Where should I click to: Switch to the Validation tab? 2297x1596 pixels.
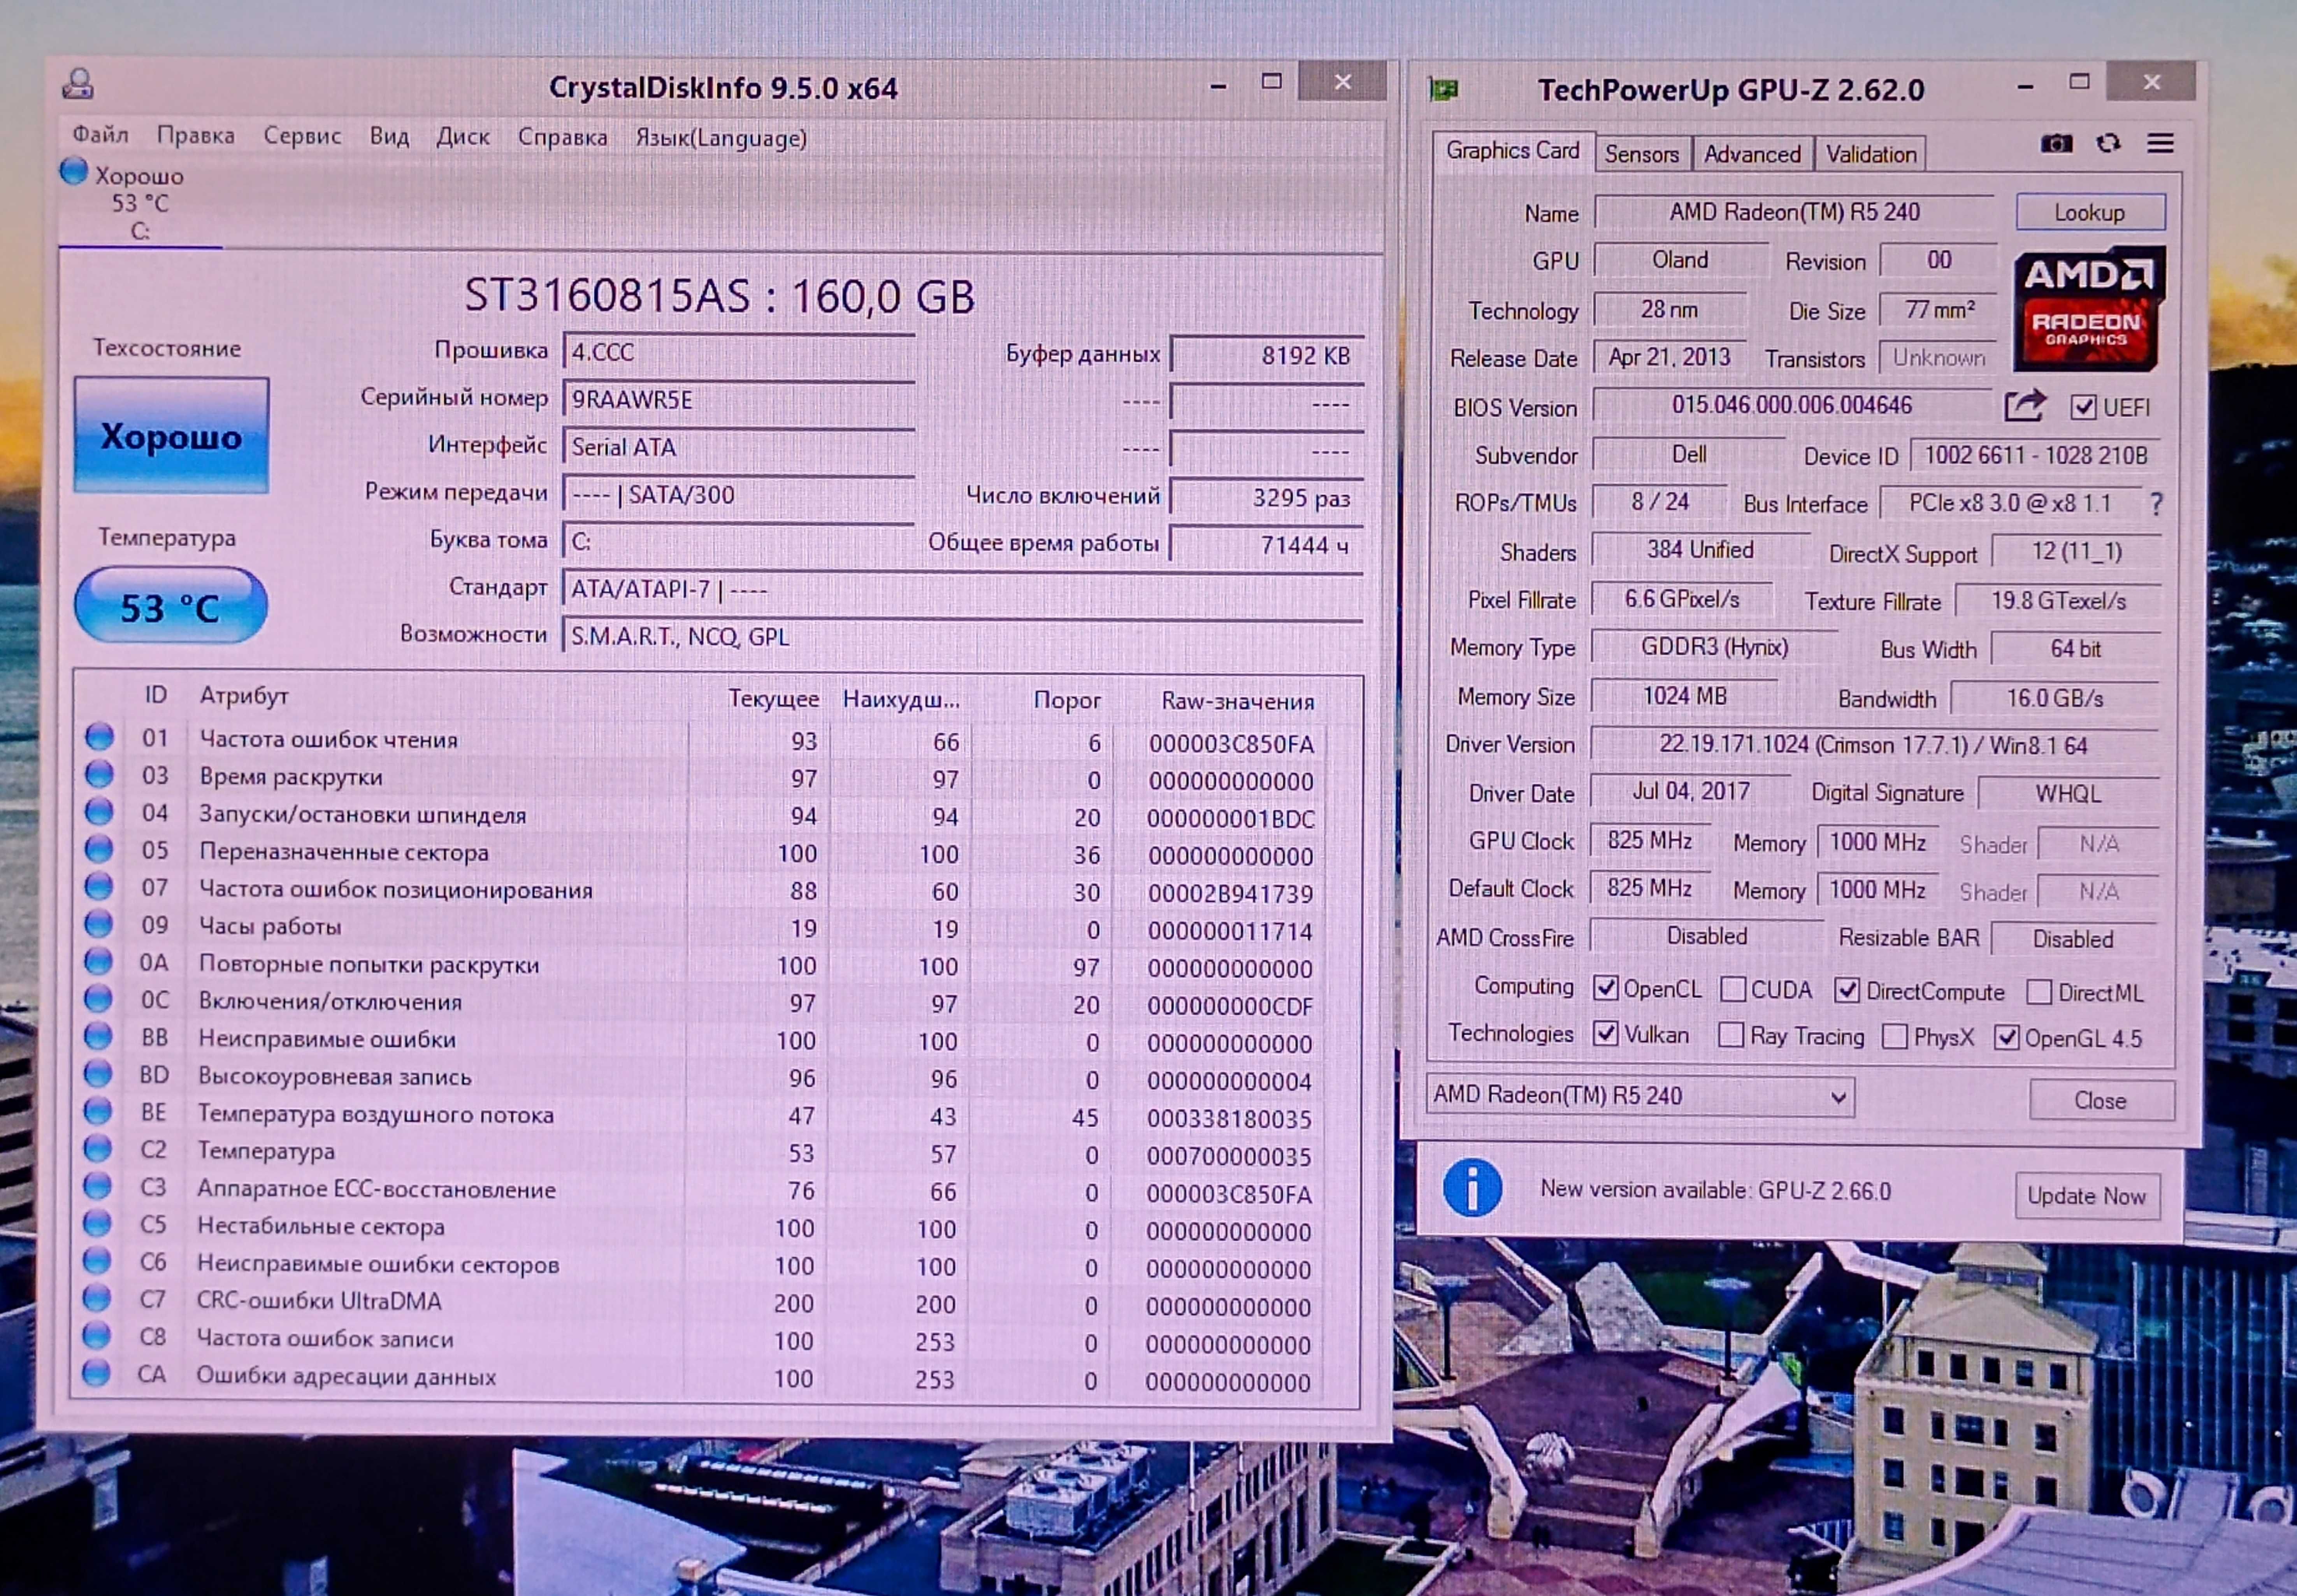coord(1871,154)
